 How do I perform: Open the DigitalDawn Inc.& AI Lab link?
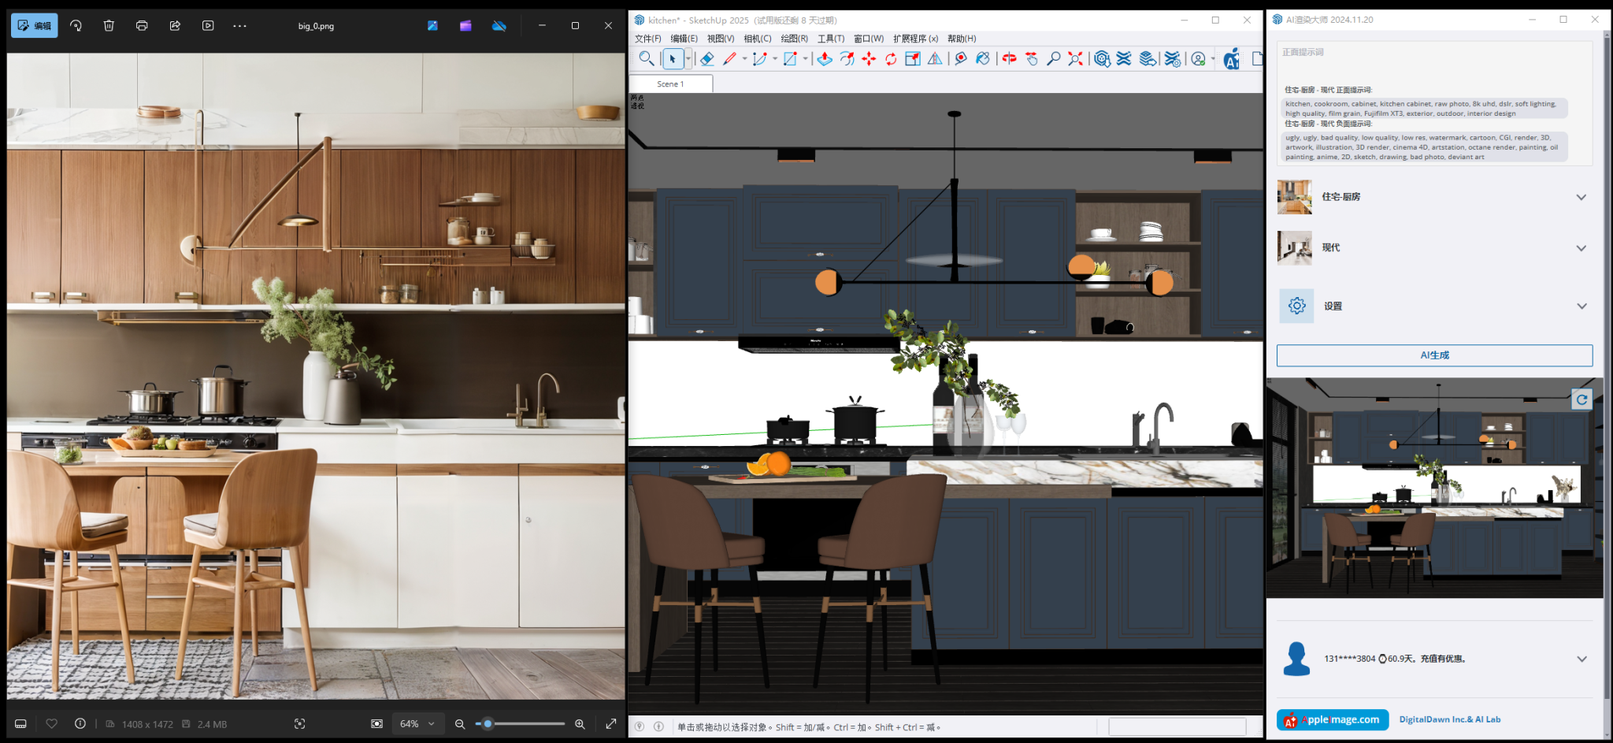coord(1449,719)
